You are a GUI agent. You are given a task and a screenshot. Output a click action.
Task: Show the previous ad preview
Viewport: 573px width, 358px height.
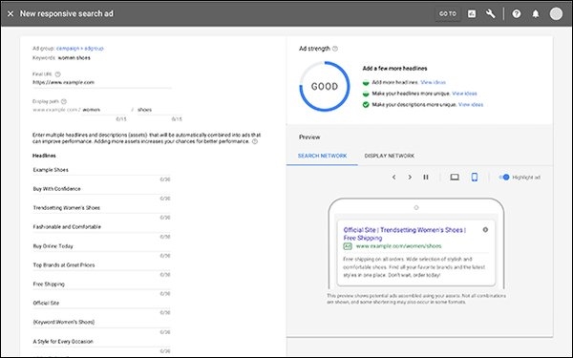pos(393,178)
